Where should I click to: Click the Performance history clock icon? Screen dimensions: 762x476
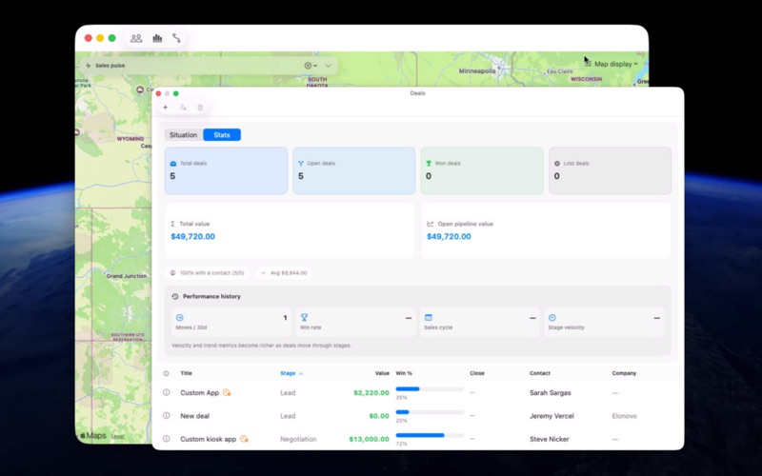[175, 296]
